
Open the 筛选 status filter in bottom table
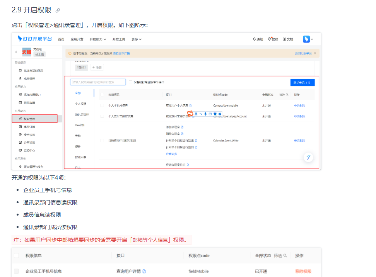pyautogui.click(x=280, y=255)
